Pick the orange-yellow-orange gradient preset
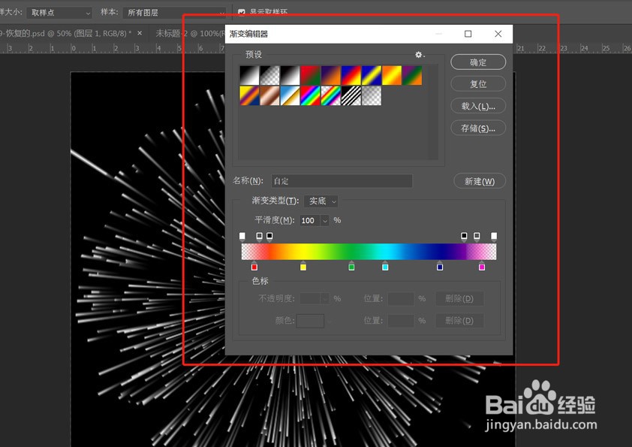The height and width of the screenshot is (447, 632). coord(392,75)
